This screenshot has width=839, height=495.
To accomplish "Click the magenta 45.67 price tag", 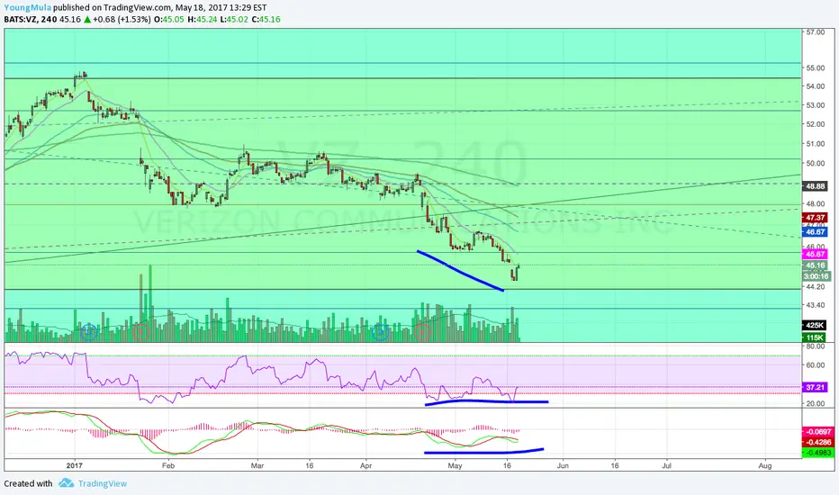I will (x=815, y=254).
